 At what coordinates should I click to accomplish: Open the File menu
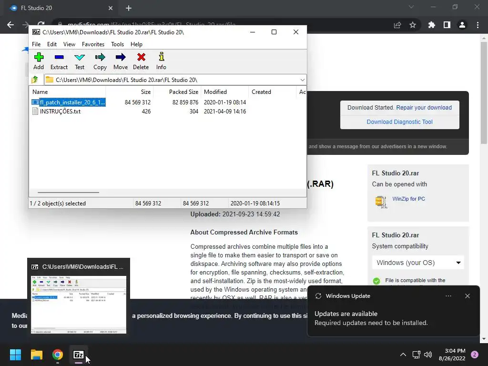point(36,44)
